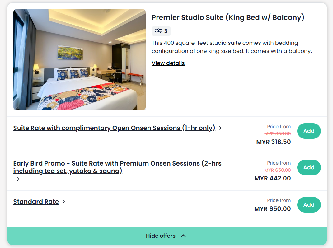This screenshot has height=248, width=333.
Task: Click the MYR 442.00 price
Action: click(273, 178)
